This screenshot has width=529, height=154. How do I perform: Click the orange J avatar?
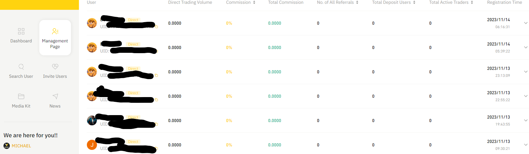point(92,145)
